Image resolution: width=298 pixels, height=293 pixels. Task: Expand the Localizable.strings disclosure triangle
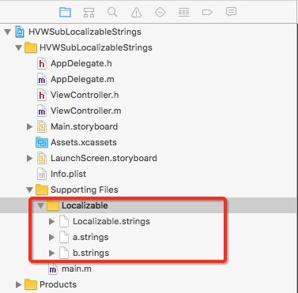click(52, 221)
